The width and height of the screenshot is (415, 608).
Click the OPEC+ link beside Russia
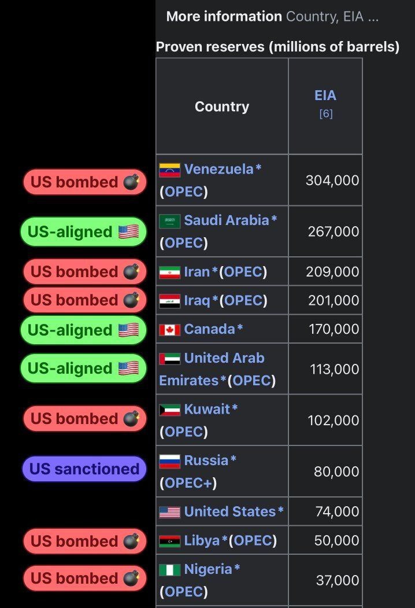[189, 483]
